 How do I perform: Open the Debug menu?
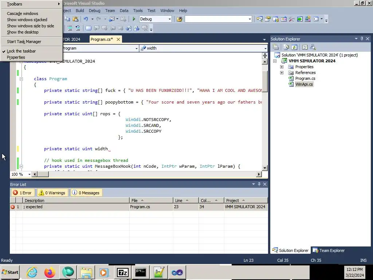click(x=94, y=11)
